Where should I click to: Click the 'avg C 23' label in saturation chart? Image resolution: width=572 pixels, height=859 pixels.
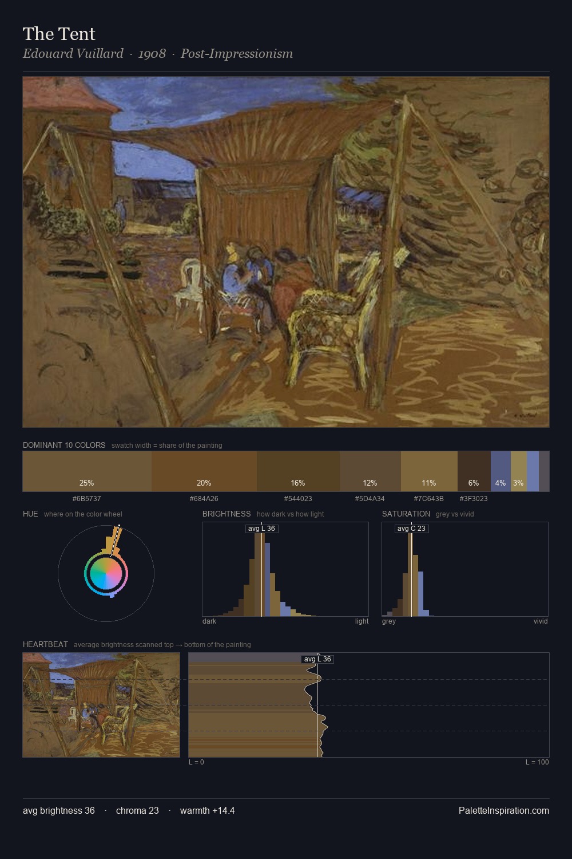pos(411,529)
